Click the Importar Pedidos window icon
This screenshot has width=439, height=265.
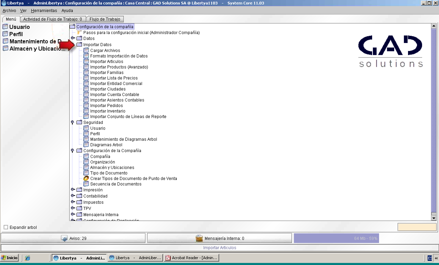(x=86, y=106)
